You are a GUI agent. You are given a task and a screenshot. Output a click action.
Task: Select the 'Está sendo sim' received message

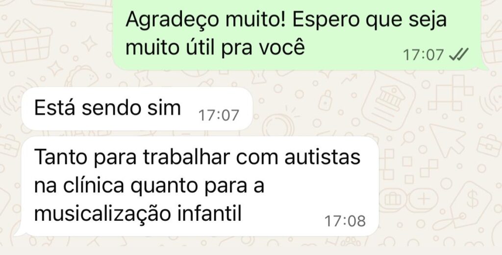coord(137,109)
